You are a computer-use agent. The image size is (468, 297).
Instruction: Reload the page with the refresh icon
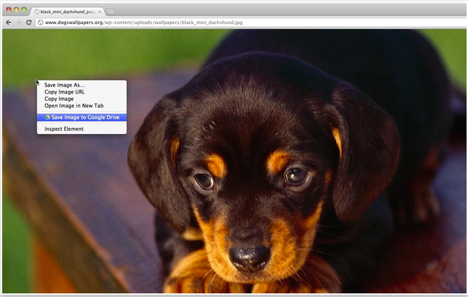pyautogui.click(x=28, y=22)
